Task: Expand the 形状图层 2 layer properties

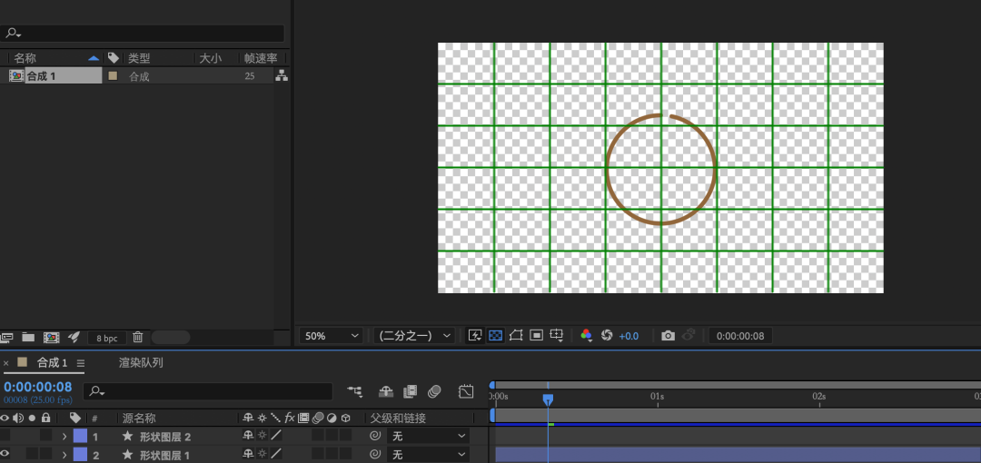Action: [64, 437]
